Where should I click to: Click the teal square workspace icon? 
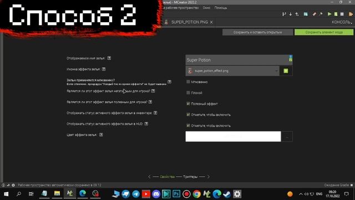(x=306, y=14)
